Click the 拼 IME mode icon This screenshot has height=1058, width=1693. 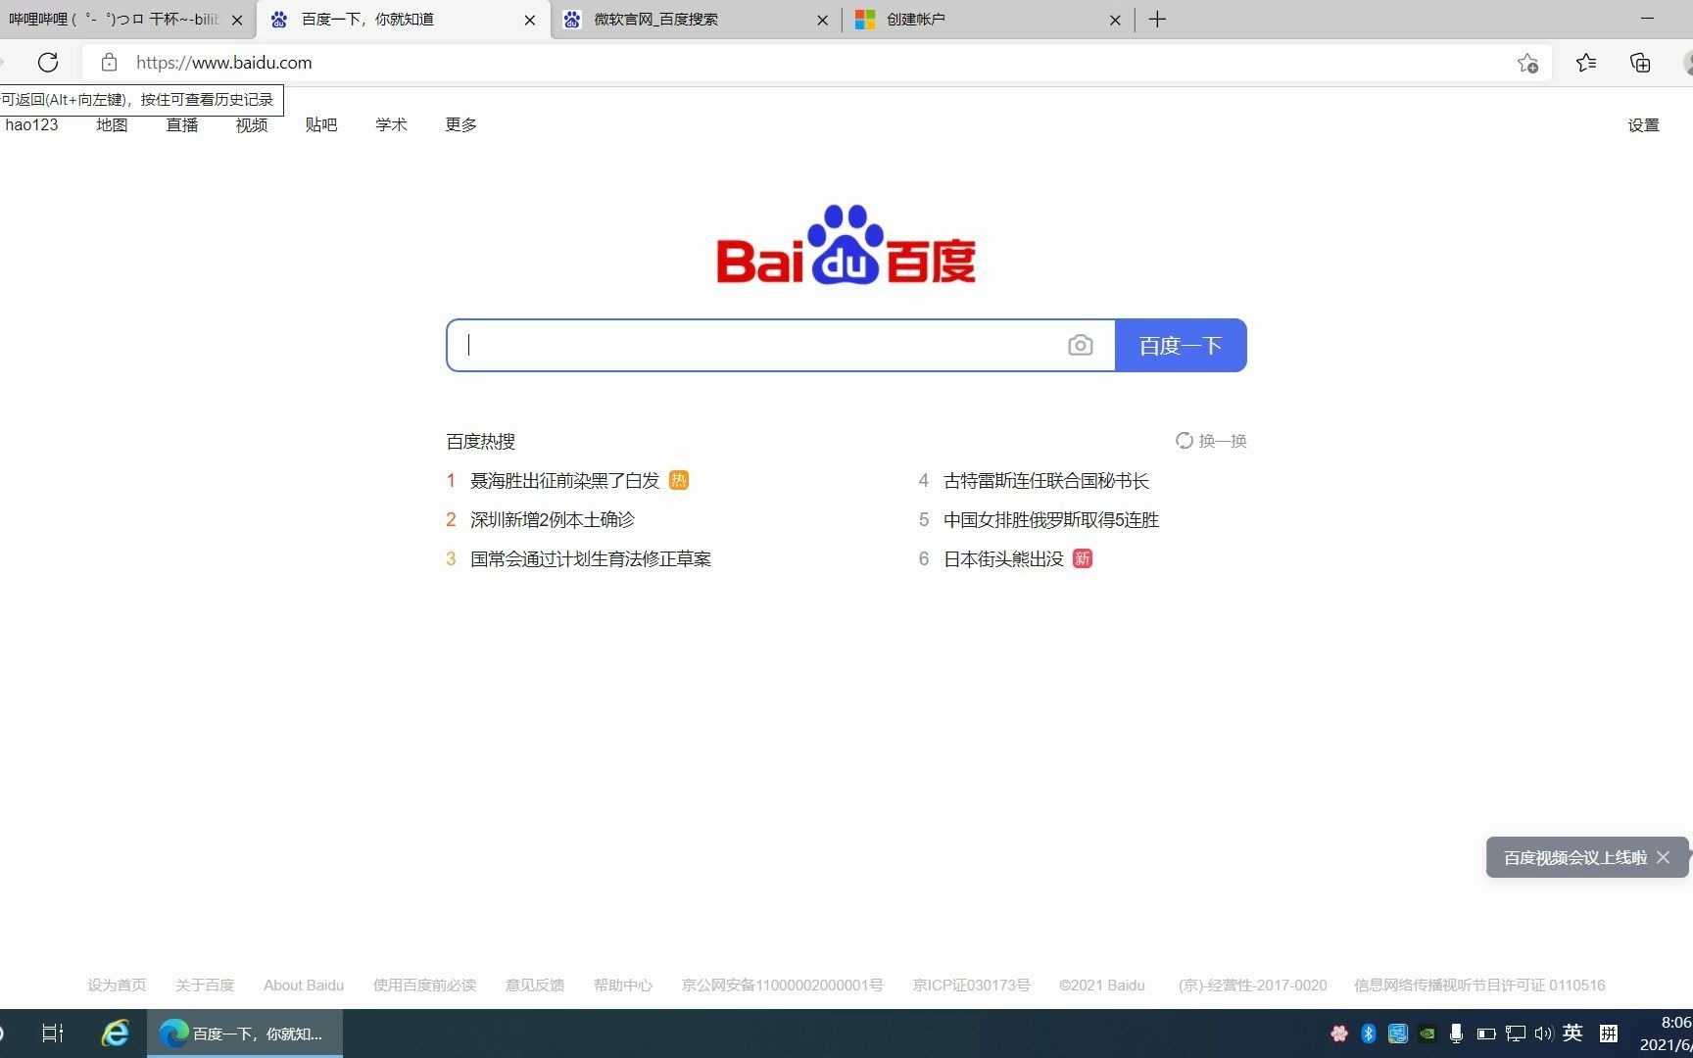click(x=1608, y=1034)
